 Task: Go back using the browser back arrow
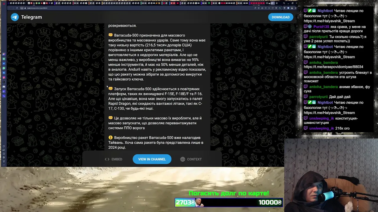pyautogui.click(x=9, y=8)
